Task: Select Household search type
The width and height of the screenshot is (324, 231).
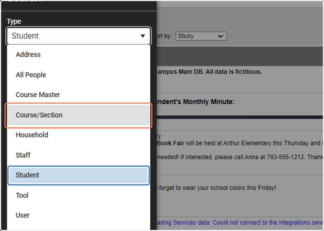Action: coord(78,135)
